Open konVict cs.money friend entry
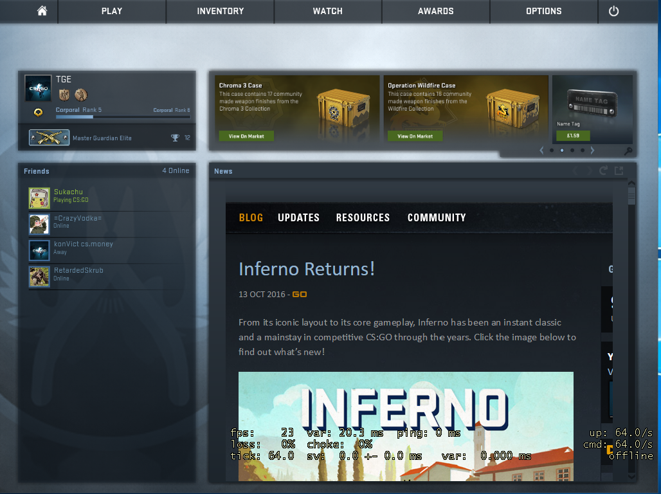661x494 pixels. point(107,250)
